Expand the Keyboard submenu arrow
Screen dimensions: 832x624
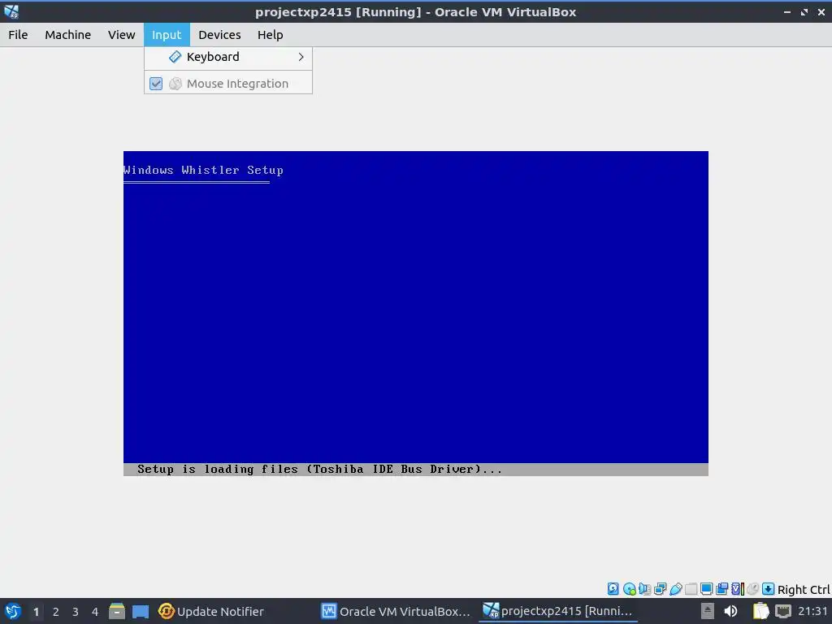(301, 57)
